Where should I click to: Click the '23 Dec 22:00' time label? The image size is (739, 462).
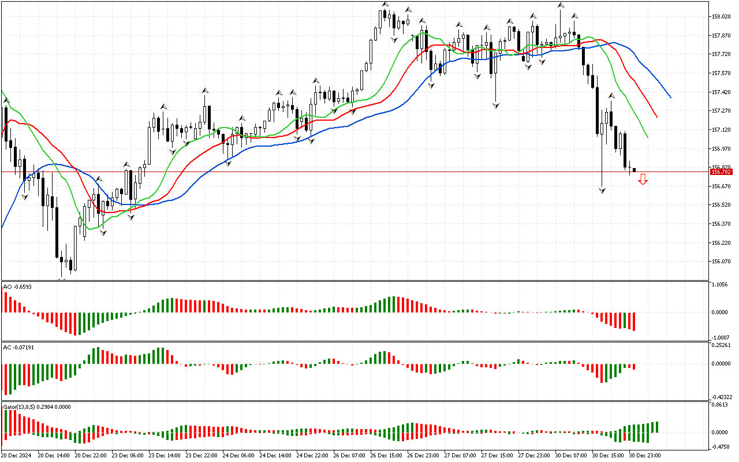point(202,456)
